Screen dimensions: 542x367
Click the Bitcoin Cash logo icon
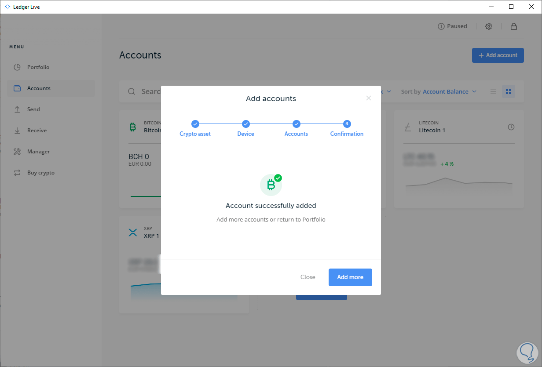[132, 127]
